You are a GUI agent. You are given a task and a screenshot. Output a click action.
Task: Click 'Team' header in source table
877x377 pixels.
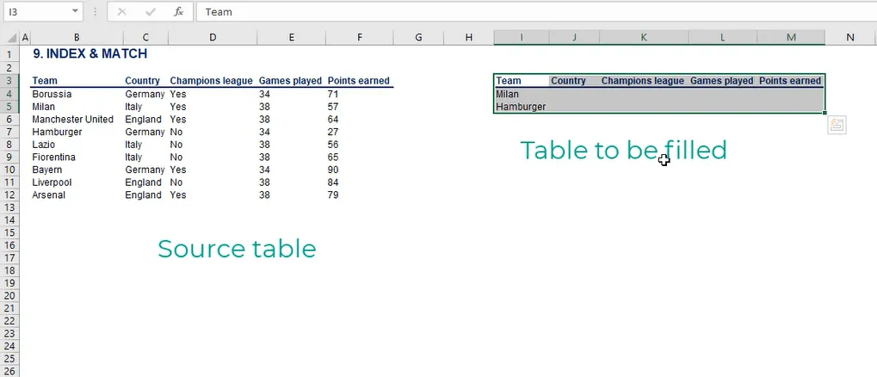pos(45,81)
